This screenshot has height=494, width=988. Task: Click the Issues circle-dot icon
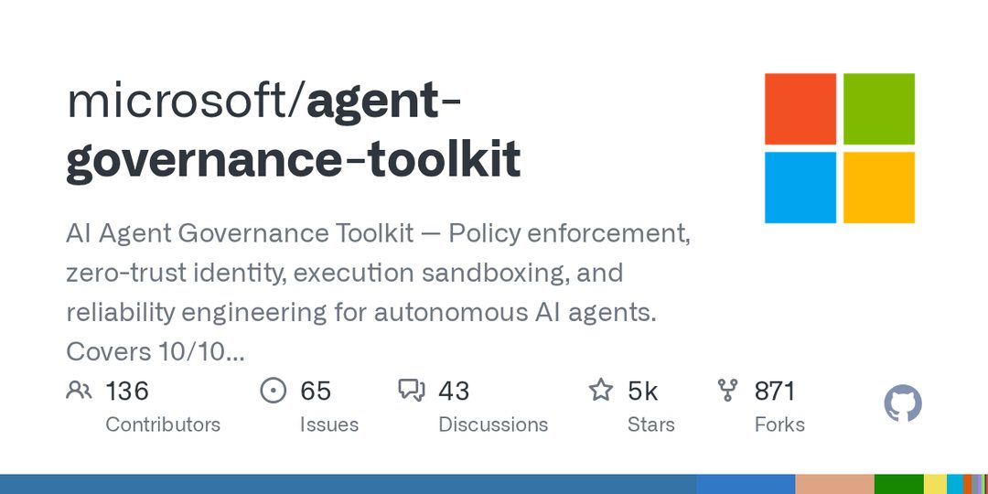coord(273,391)
